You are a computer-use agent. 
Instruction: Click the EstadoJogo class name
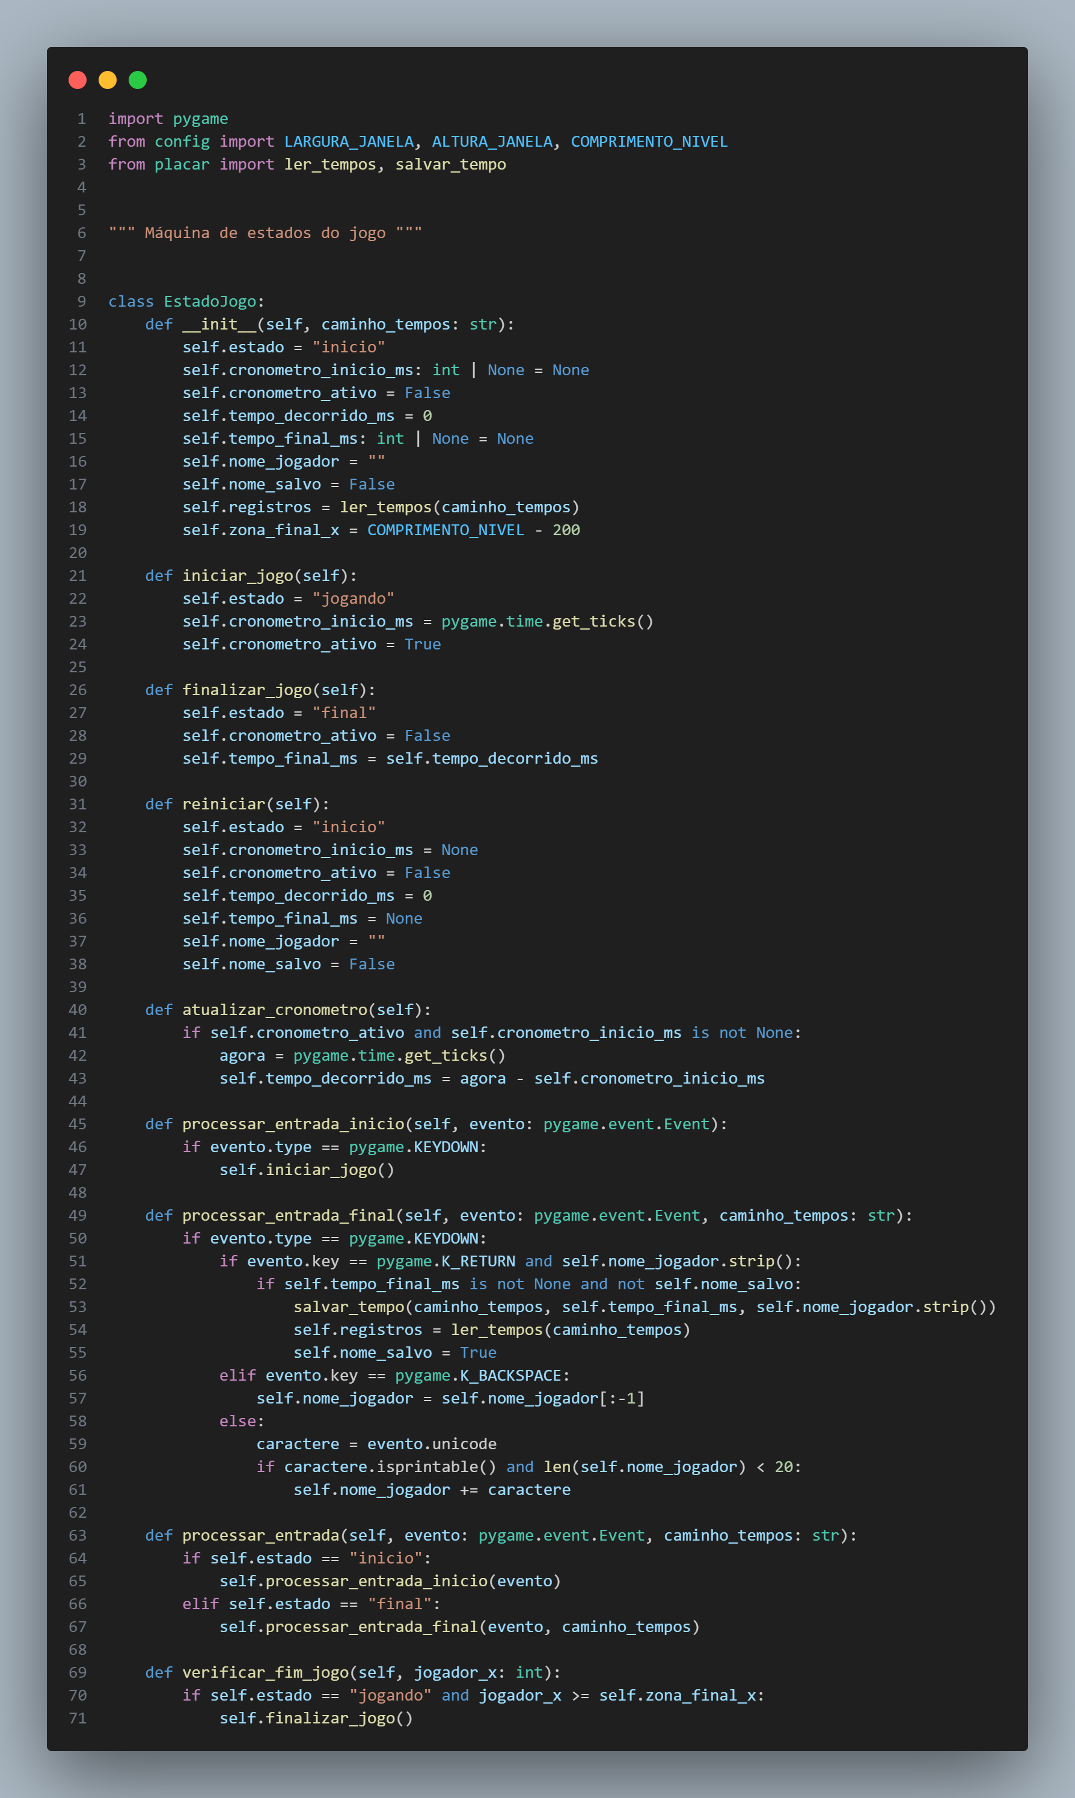pos(210,301)
